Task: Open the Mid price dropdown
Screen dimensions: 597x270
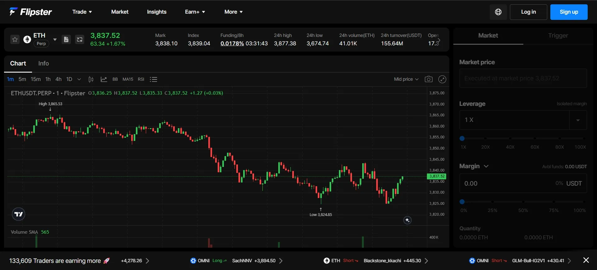Action: (x=406, y=79)
